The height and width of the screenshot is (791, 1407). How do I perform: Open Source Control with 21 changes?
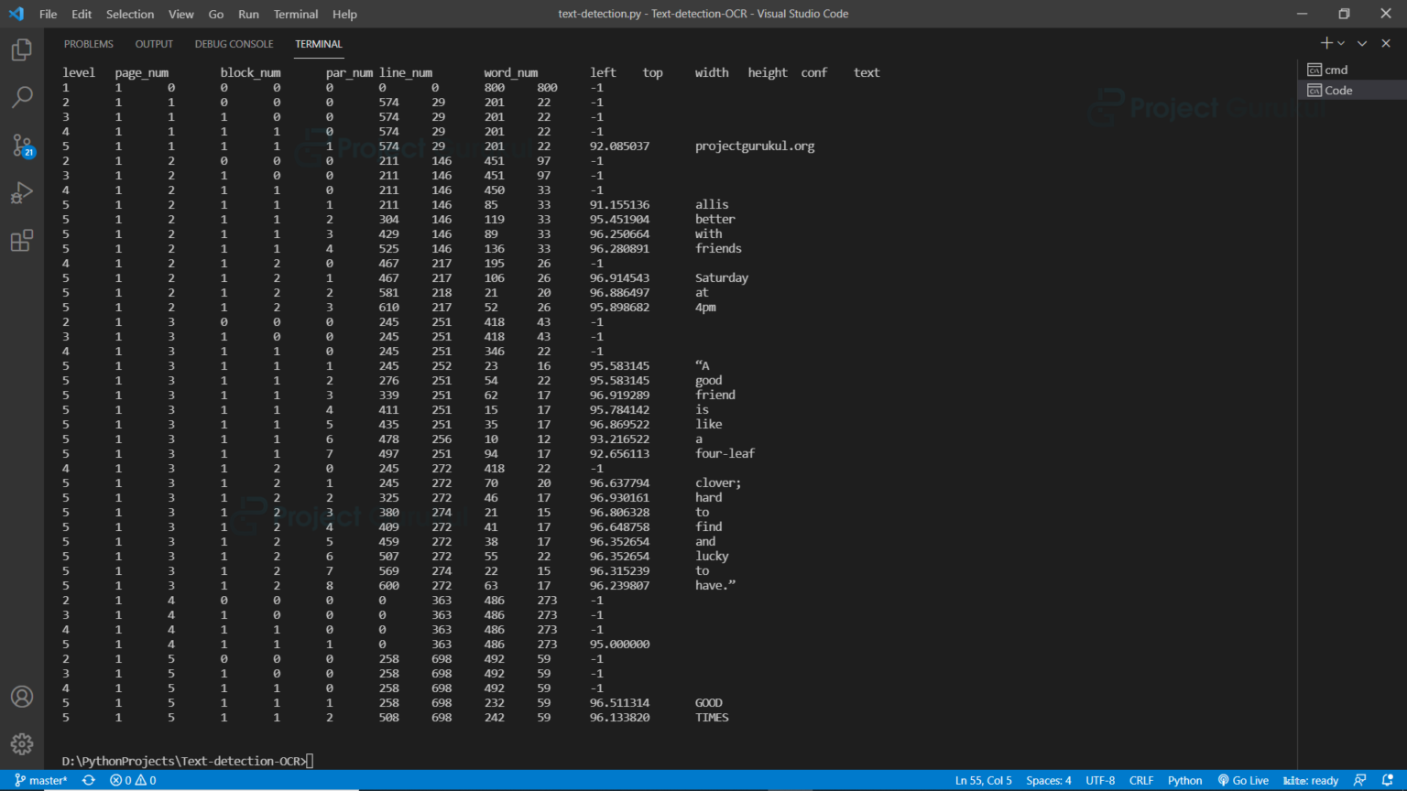22,146
